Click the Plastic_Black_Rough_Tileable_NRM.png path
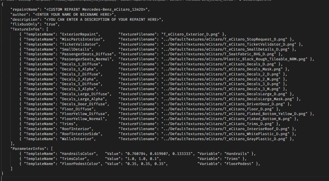Screen dimensions: 329x181 (x=236, y=59)
